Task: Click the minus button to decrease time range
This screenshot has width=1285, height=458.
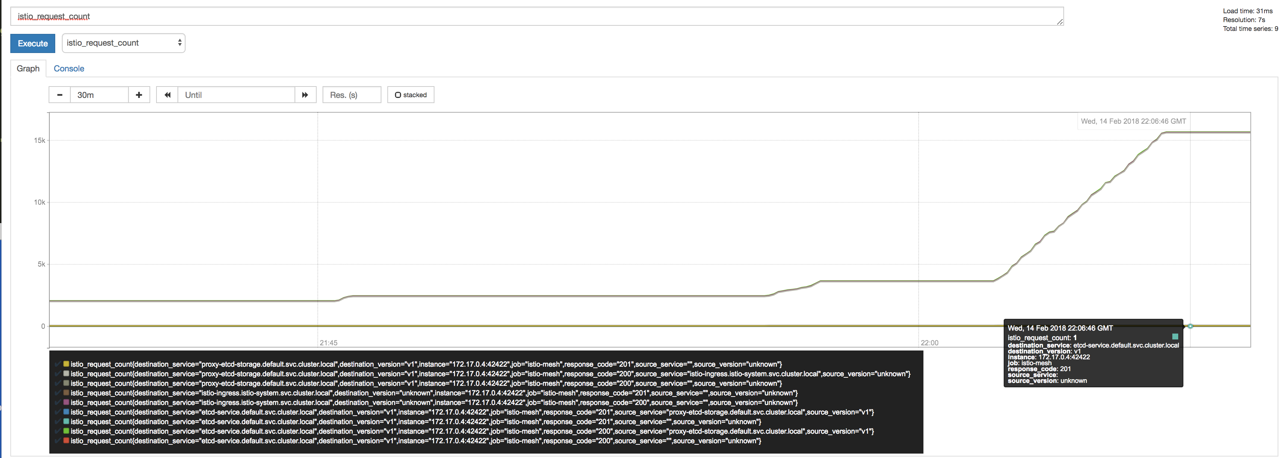Action: [60, 95]
